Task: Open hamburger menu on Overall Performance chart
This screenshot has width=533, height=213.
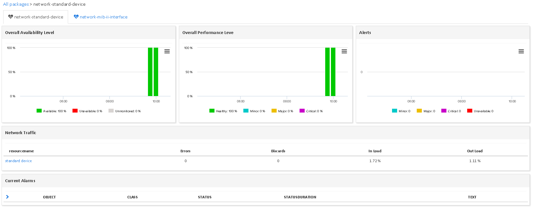Action: tap(344, 52)
